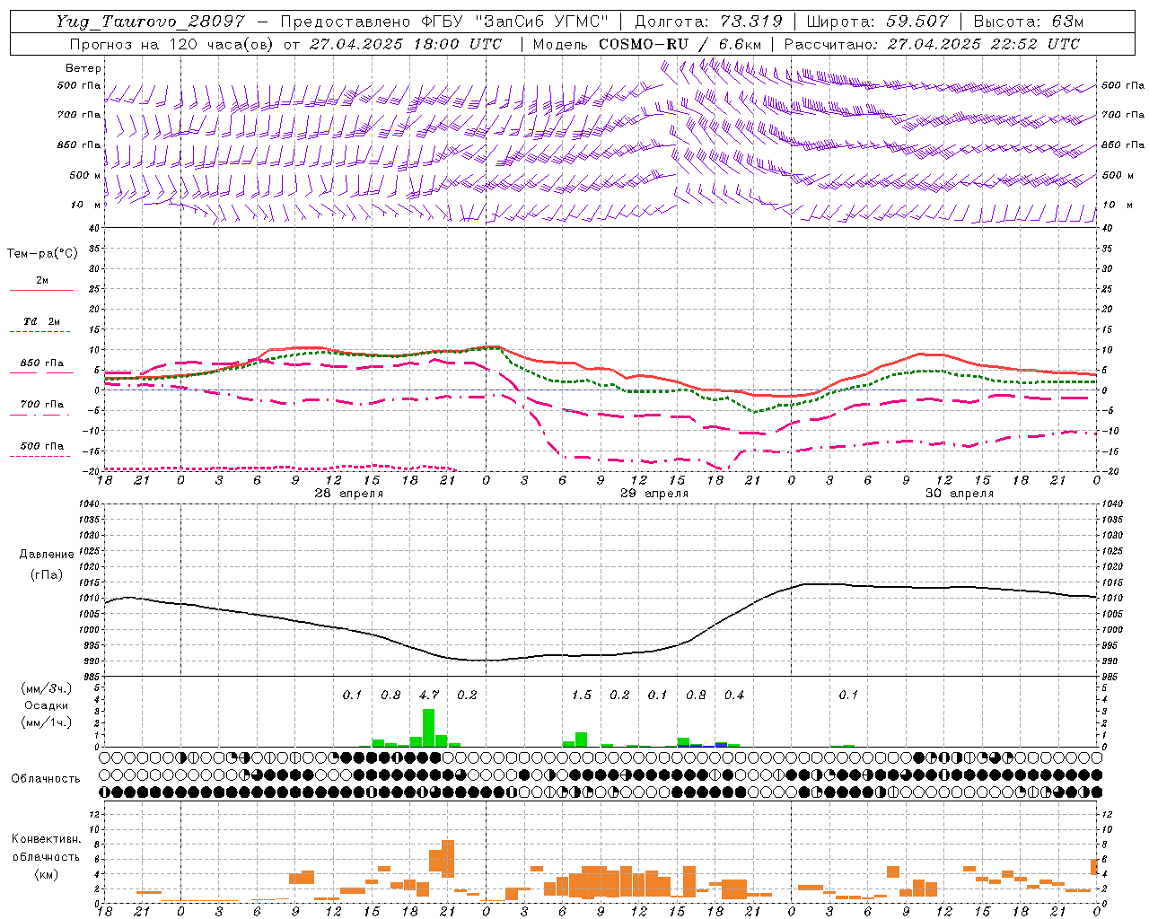The height and width of the screenshot is (919, 1149).
Task: Click the Модель COSMO-RU / 6.6км label
Action: click(647, 44)
